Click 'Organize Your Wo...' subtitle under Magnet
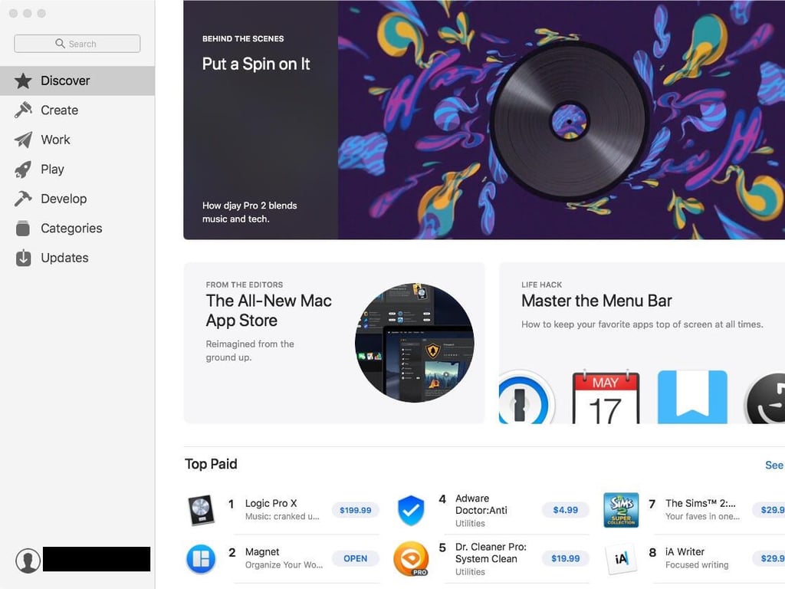The width and height of the screenshot is (785, 589). (284, 565)
